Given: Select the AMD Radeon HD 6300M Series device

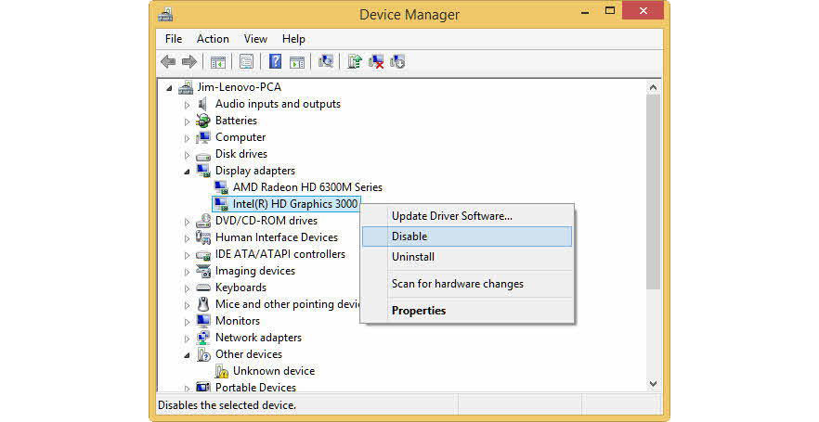Looking at the screenshot, I should [306, 187].
